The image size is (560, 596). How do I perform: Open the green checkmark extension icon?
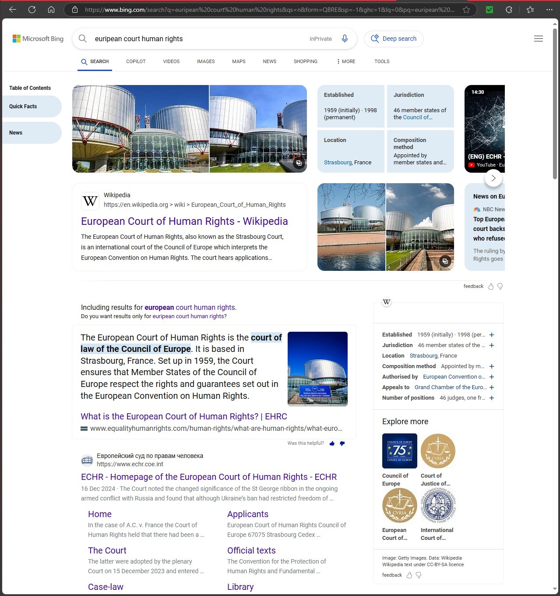point(490,9)
